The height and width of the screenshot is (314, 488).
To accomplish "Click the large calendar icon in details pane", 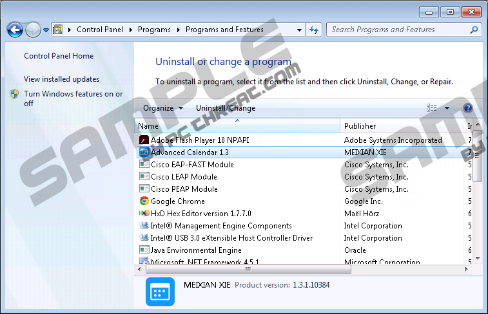I will pos(160,291).
